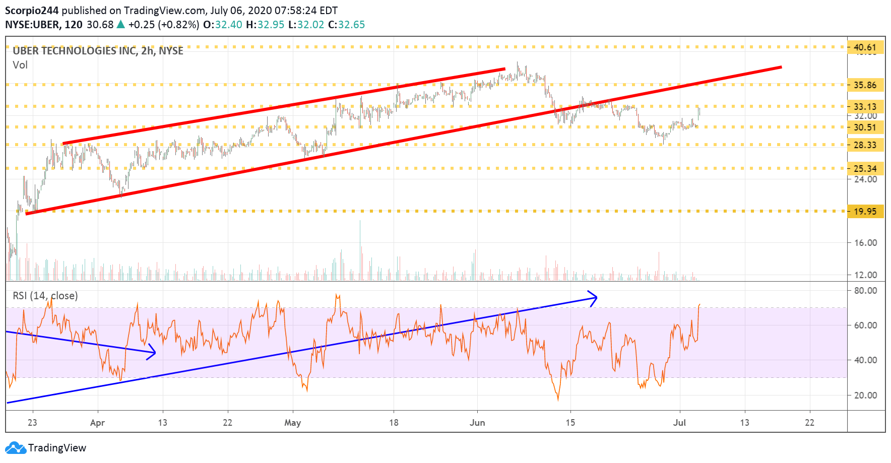This screenshot has width=891, height=463.
Task: Click the L:32.02 low price value
Action: click(x=306, y=25)
